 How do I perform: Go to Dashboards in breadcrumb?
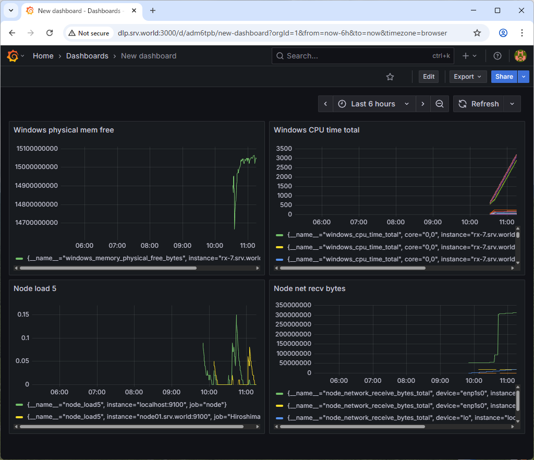(87, 56)
